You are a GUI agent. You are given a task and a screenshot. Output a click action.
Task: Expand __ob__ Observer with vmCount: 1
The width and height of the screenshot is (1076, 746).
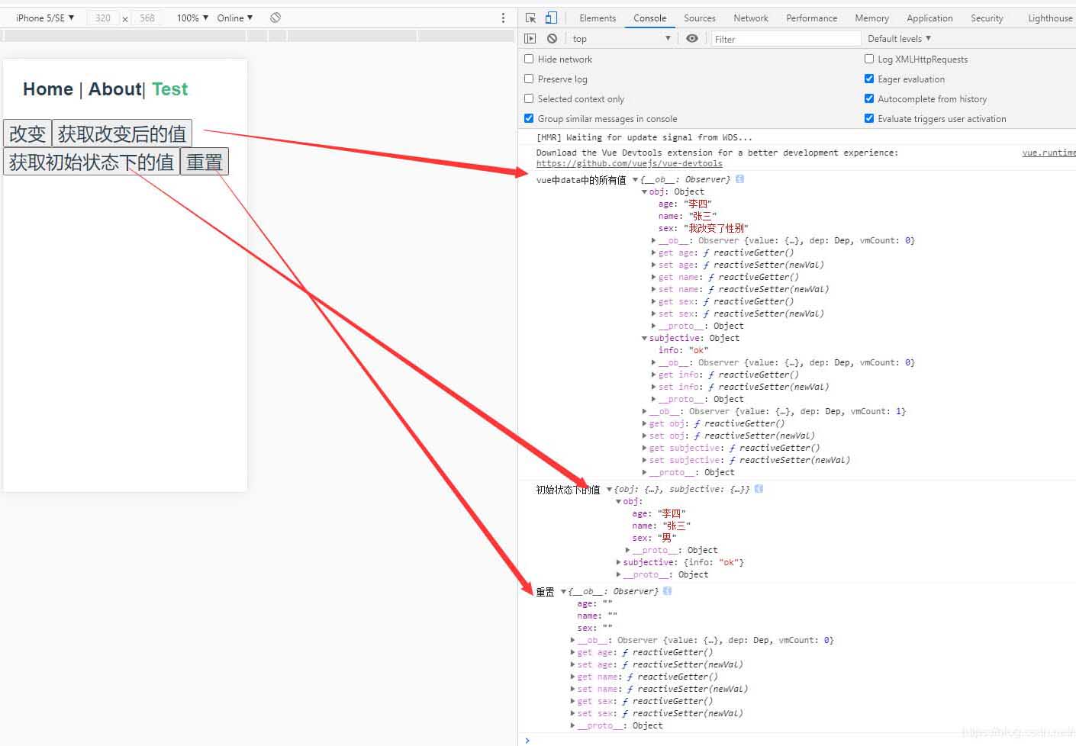click(x=645, y=411)
